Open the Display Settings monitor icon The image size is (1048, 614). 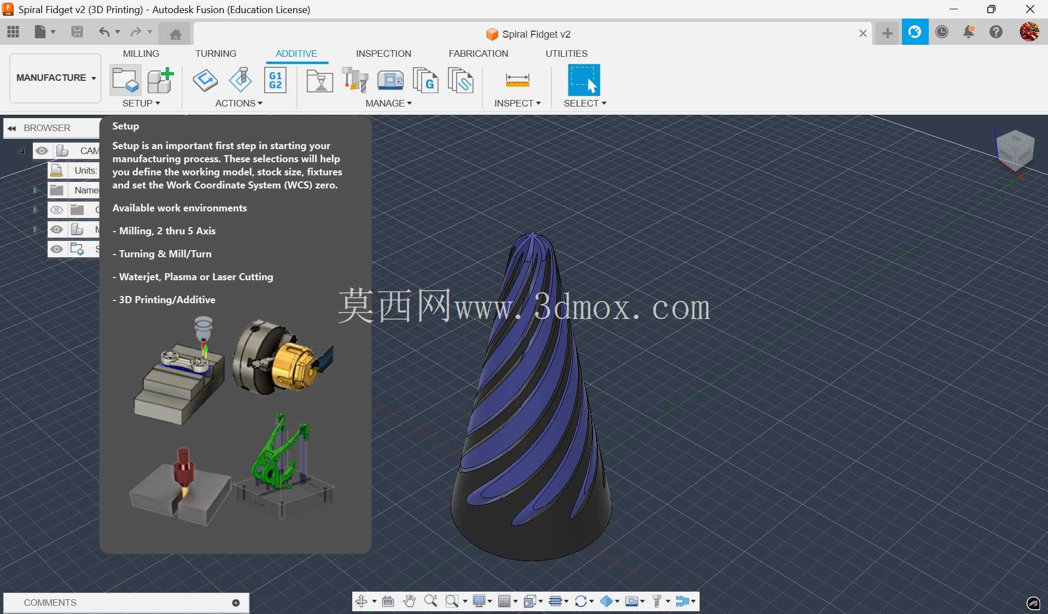(479, 601)
